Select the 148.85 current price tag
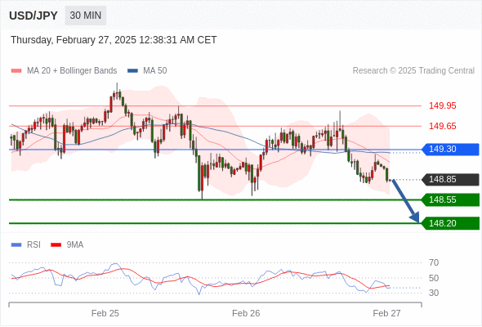 click(x=450, y=179)
